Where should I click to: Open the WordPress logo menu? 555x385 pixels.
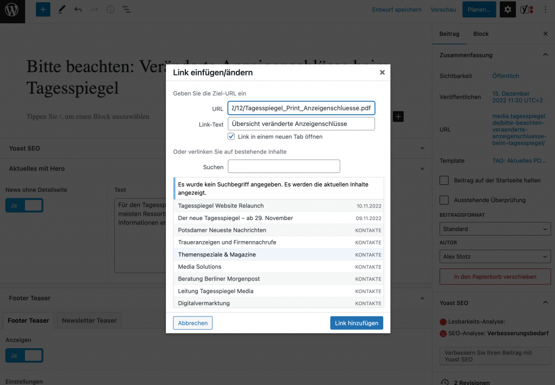click(12, 11)
